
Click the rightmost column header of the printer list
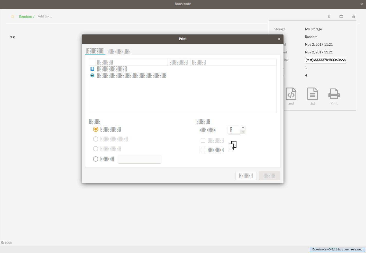233,62
